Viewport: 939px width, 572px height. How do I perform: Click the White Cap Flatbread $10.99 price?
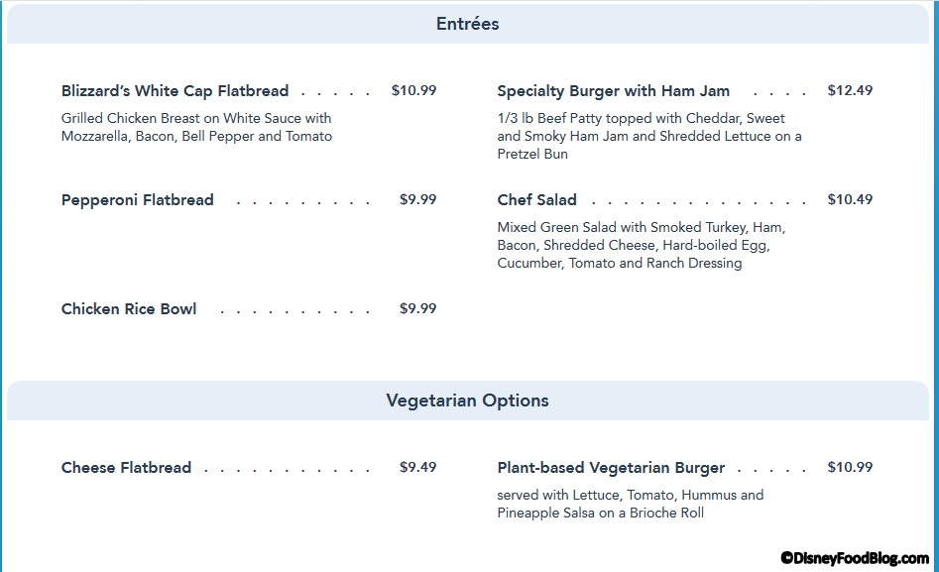click(413, 90)
